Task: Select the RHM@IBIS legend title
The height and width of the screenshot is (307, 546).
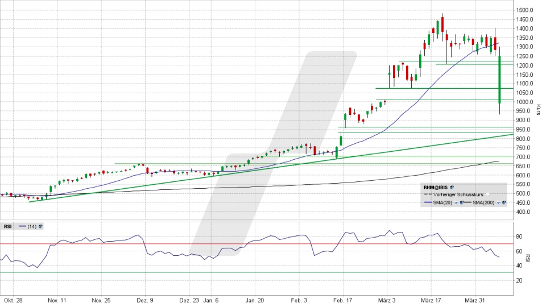Action: click(x=436, y=187)
